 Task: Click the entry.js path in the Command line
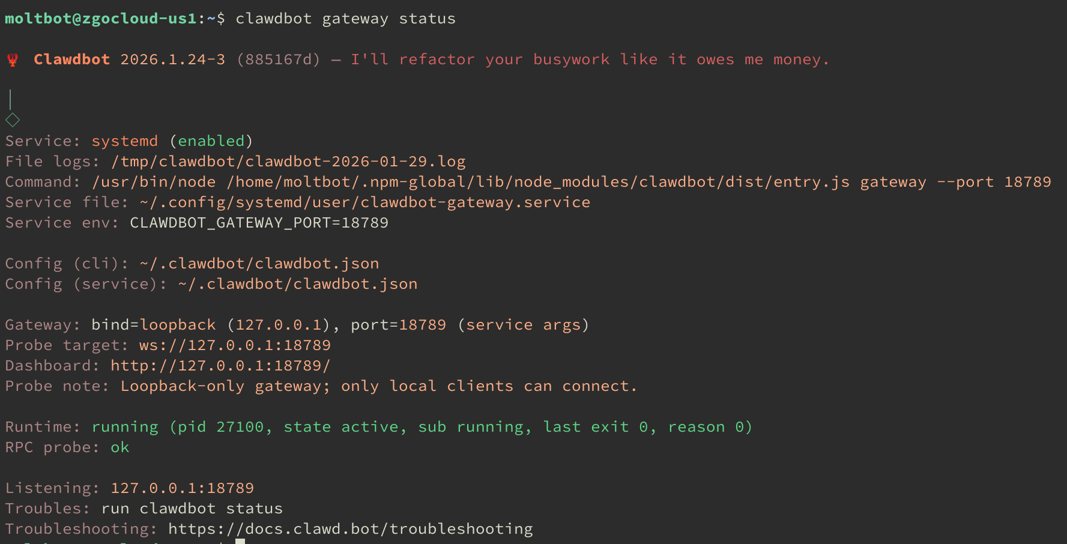click(538, 182)
